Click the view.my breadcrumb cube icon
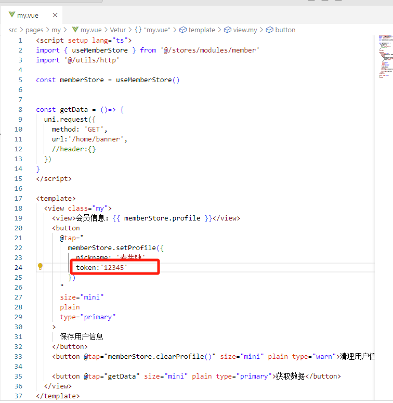The height and width of the screenshot is (403, 393). point(227,30)
